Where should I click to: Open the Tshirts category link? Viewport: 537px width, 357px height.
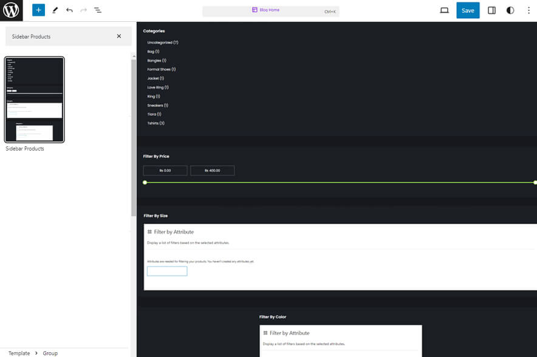pyautogui.click(x=153, y=123)
